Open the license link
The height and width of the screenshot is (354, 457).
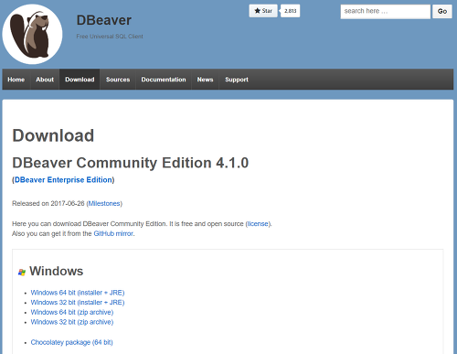pyautogui.click(x=258, y=224)
